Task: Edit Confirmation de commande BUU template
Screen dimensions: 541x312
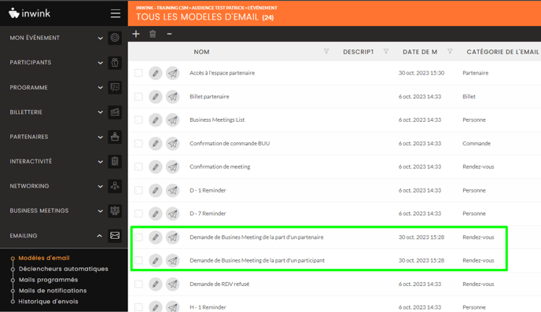Action: tap(156, 143)
